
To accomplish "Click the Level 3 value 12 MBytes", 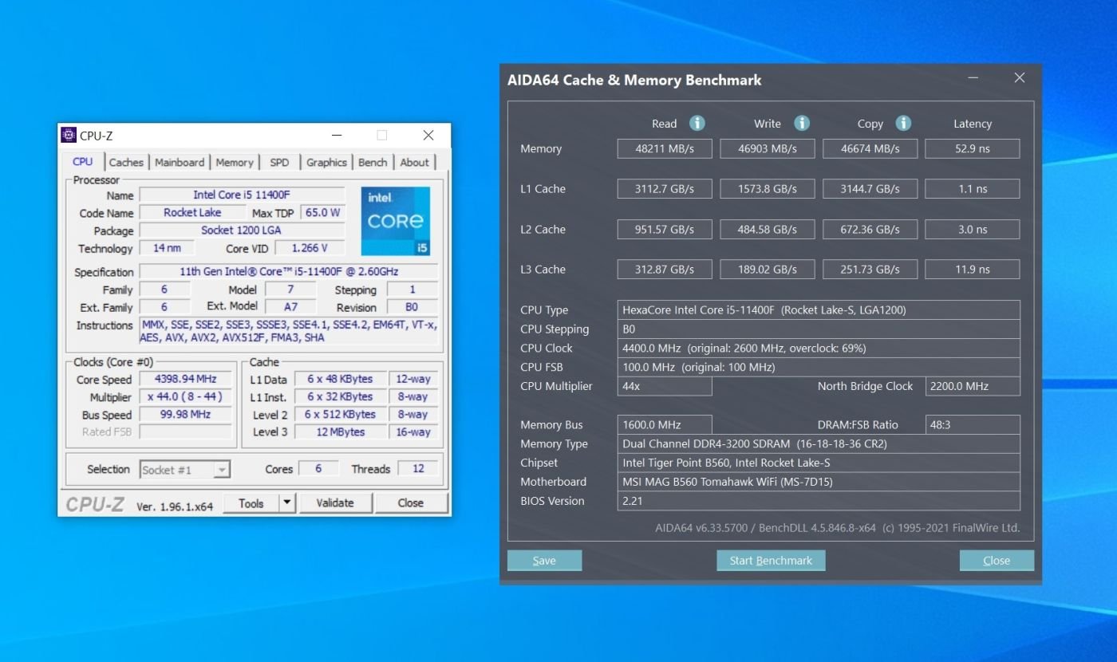I will coord(341,431).
